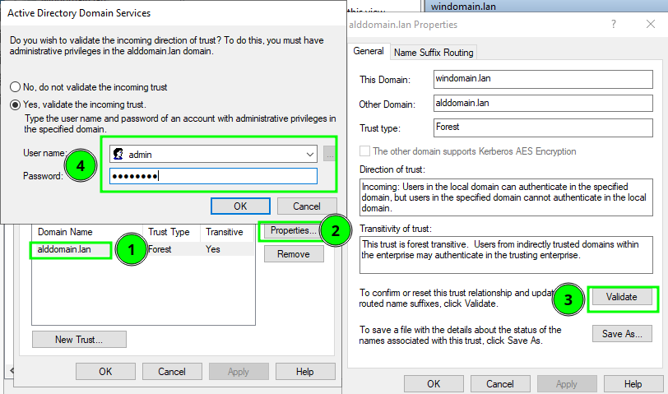Screen dimensions: 668x394
Task: Click 'Forest' trust type cell in list
Action: click(x=160, y=249)
